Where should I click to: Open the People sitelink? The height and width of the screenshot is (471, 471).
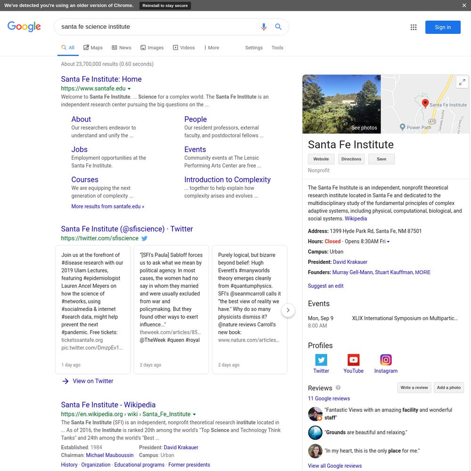coord(195,119)
